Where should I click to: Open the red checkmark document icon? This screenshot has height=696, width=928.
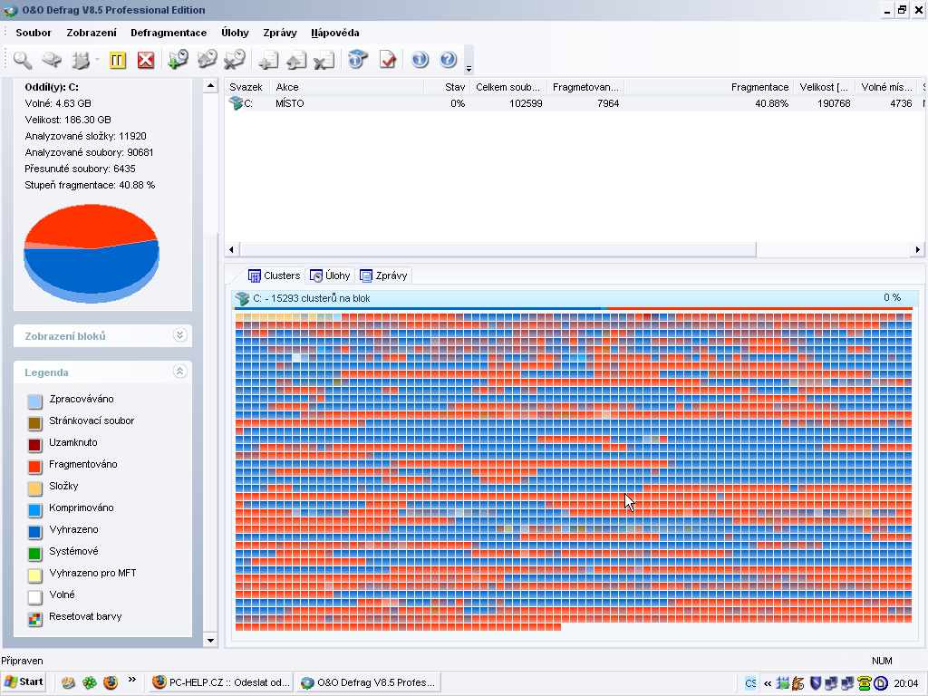coord(388,60)
